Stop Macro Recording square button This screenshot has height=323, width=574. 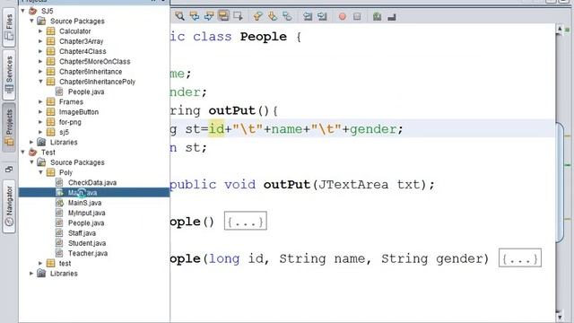[x=357, y=16]
